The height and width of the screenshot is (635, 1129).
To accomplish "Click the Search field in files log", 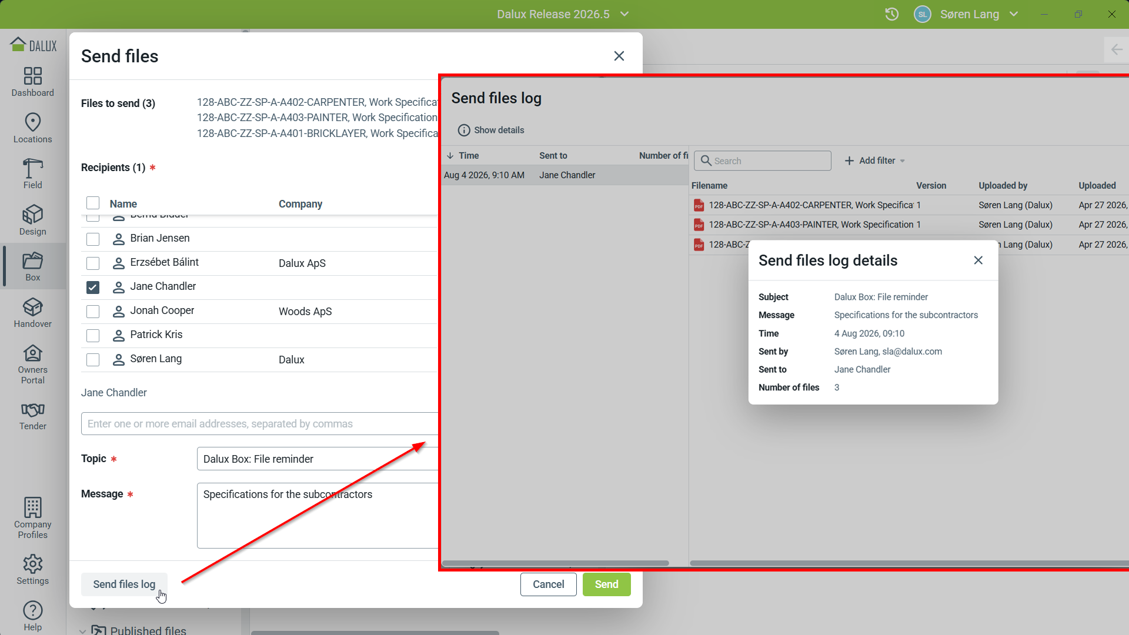I will click(x=763, y=161).
